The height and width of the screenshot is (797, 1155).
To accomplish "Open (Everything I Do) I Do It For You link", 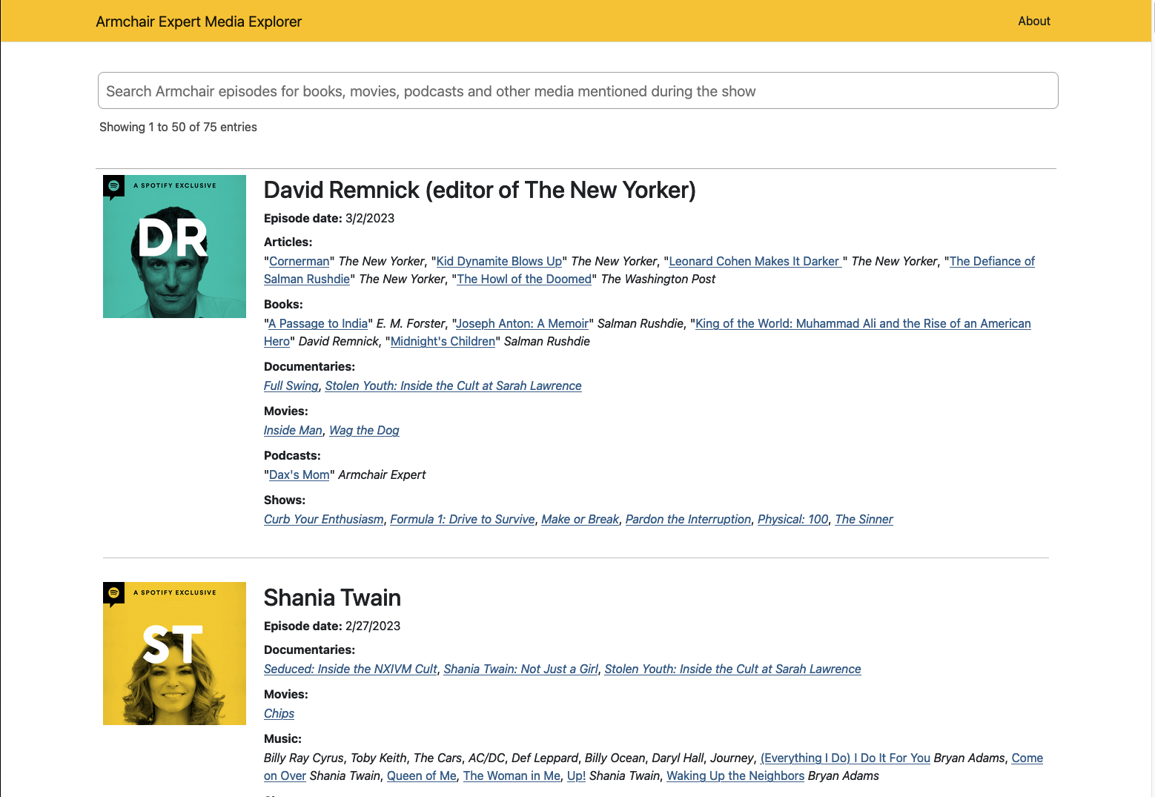I will point(845,758).
